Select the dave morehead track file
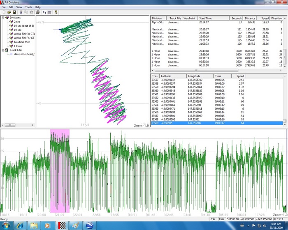Viewport: 288px width, 230px height. tap(24, 54)
